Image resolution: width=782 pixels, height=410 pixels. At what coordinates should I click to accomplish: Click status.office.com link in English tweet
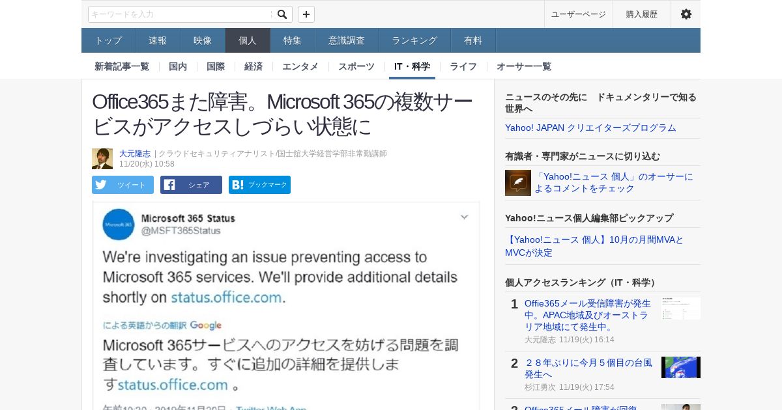coord(226,297)
